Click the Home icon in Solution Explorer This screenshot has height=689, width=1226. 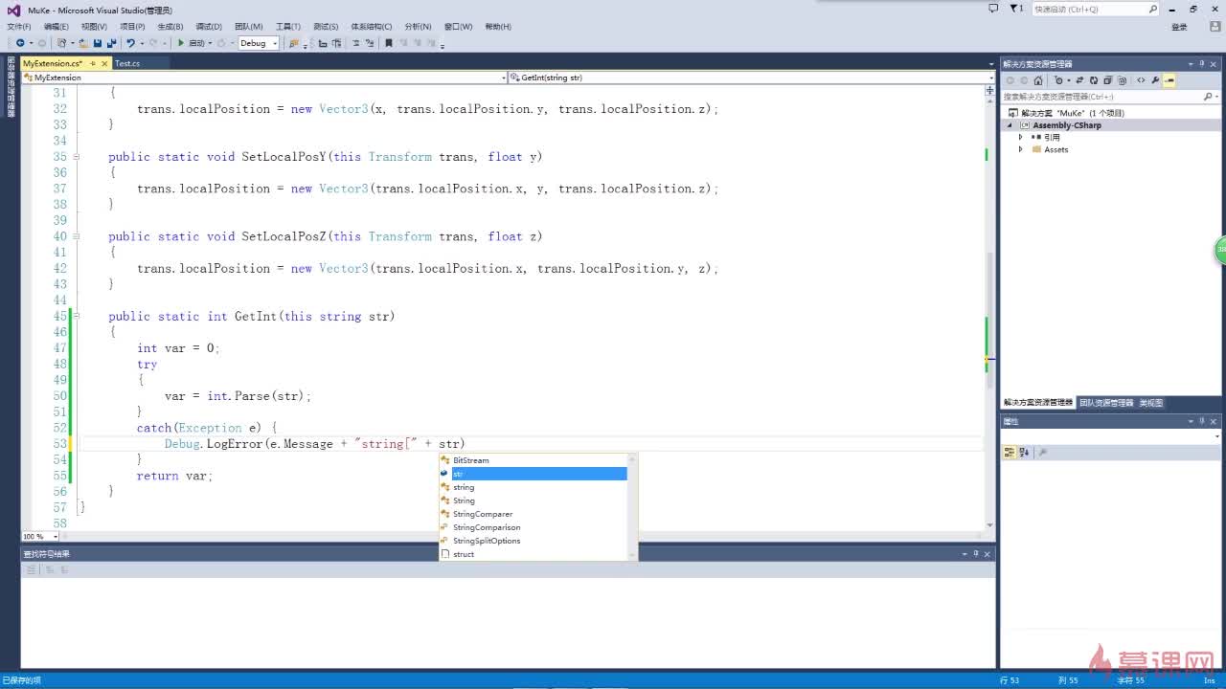pyautogui.click(x=1038, y=80)
